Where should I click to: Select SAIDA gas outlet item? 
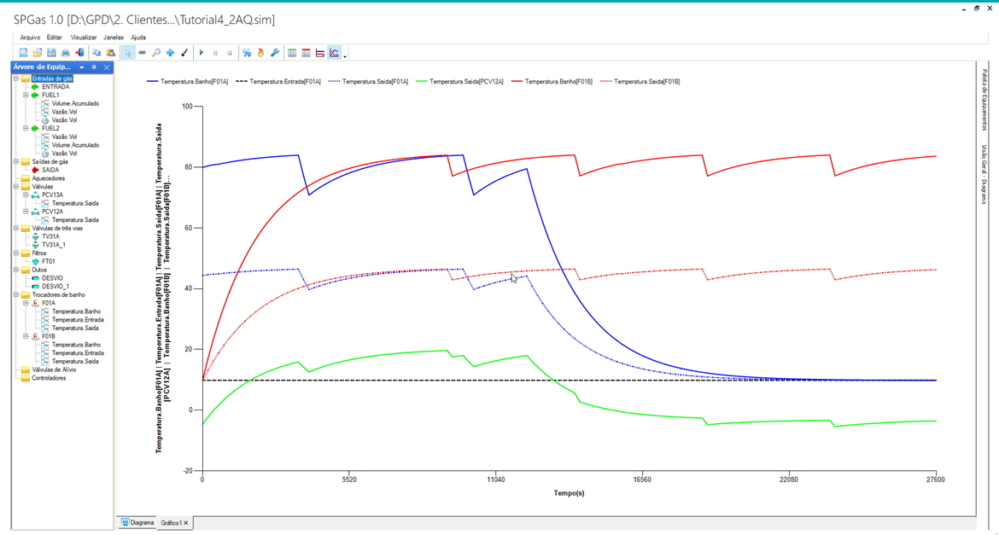[50, 170]
